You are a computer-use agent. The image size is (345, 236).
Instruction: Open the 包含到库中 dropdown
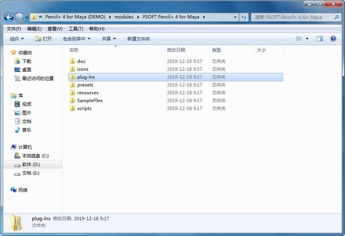pyautogui.click(x=76, y=39)
